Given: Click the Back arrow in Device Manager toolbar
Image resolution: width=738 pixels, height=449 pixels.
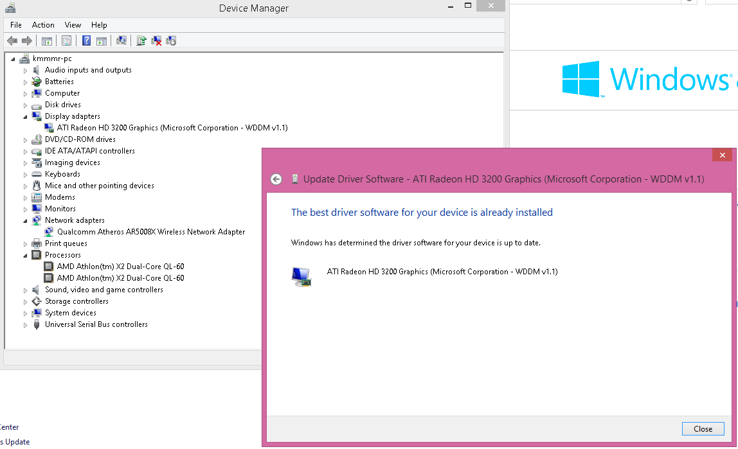Looking at the screenshot, I should 12,41.
